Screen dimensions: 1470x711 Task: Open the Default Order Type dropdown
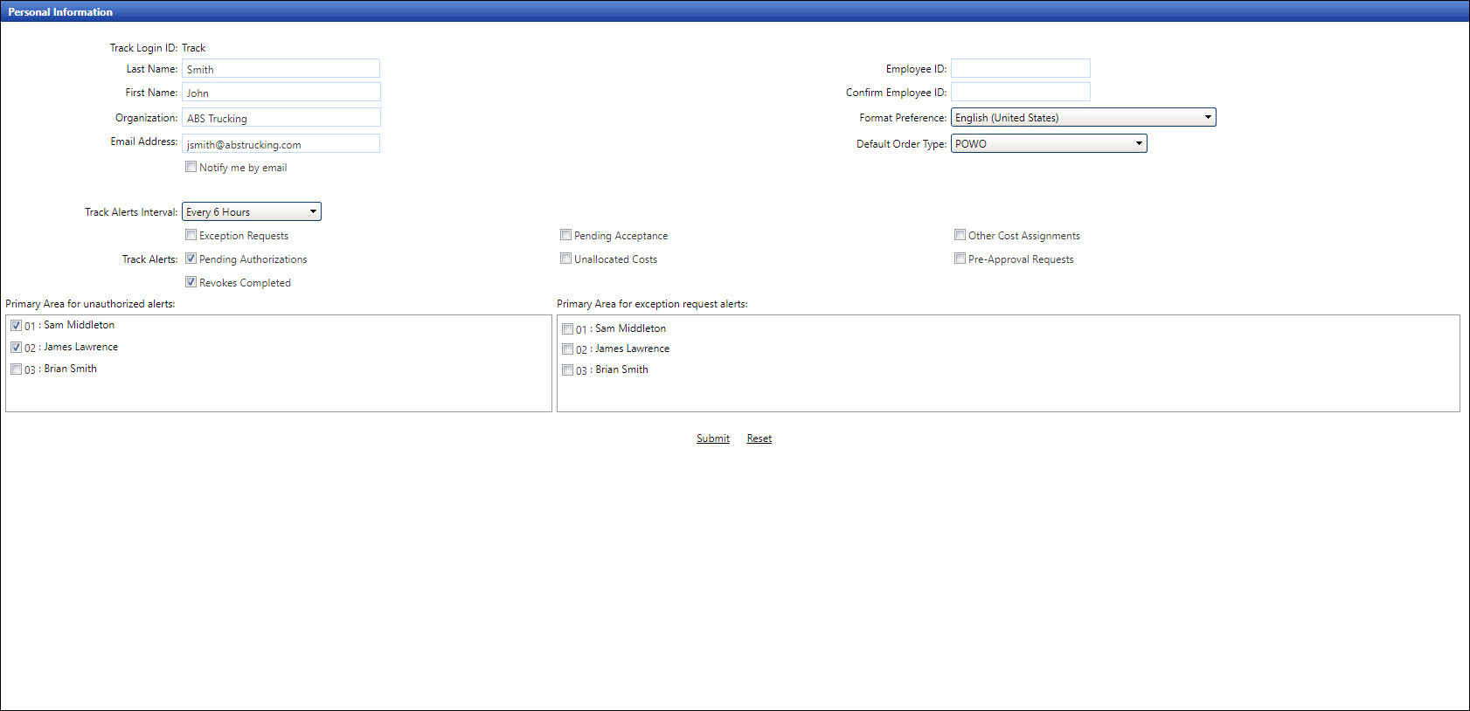coord(1049,143)
